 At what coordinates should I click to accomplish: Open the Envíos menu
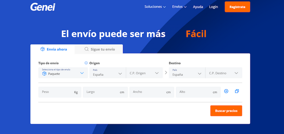point(179,7)
